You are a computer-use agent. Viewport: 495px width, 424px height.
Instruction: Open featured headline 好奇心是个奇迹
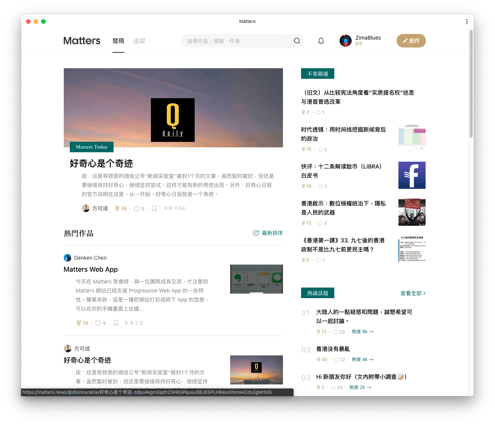101,164
